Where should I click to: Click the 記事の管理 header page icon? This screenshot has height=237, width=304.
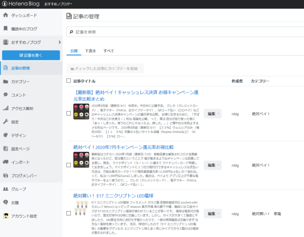(69, 16)
